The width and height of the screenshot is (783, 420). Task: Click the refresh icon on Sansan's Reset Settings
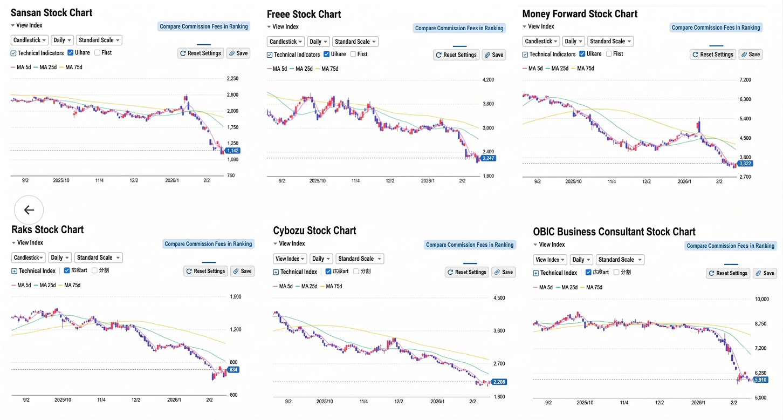[182, 53]
